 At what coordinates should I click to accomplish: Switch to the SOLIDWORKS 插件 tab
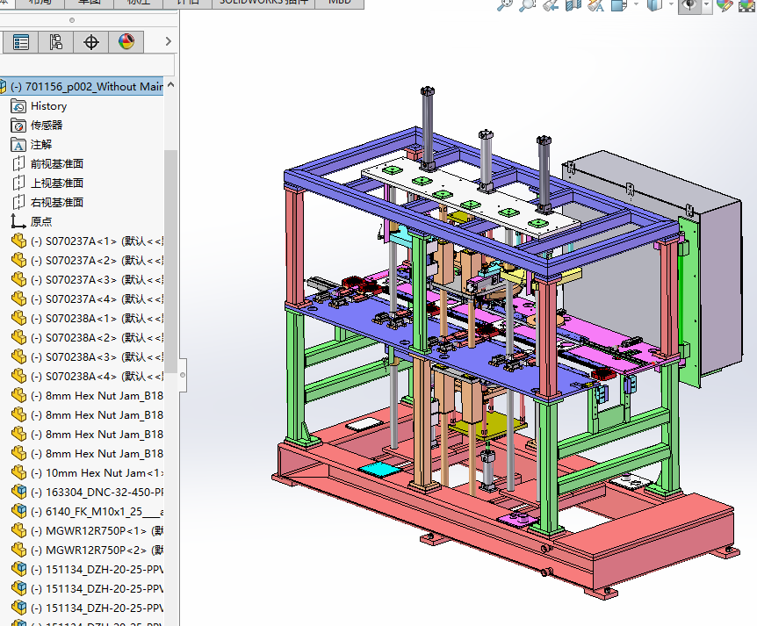coord(264,3)
